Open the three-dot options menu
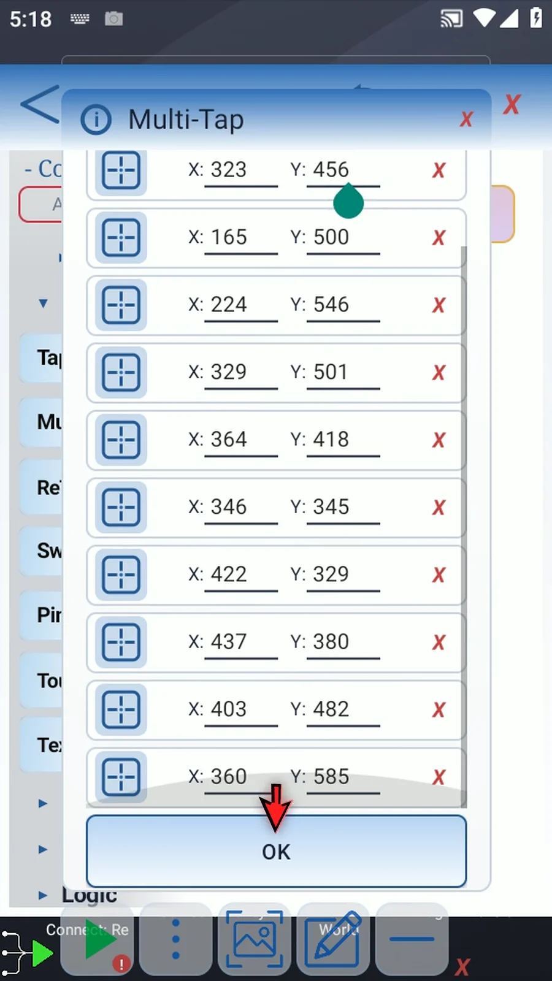 pyautogui.click(x=176, y=939)
